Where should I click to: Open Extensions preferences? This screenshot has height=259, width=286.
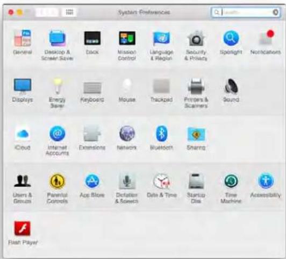(92, 134)
